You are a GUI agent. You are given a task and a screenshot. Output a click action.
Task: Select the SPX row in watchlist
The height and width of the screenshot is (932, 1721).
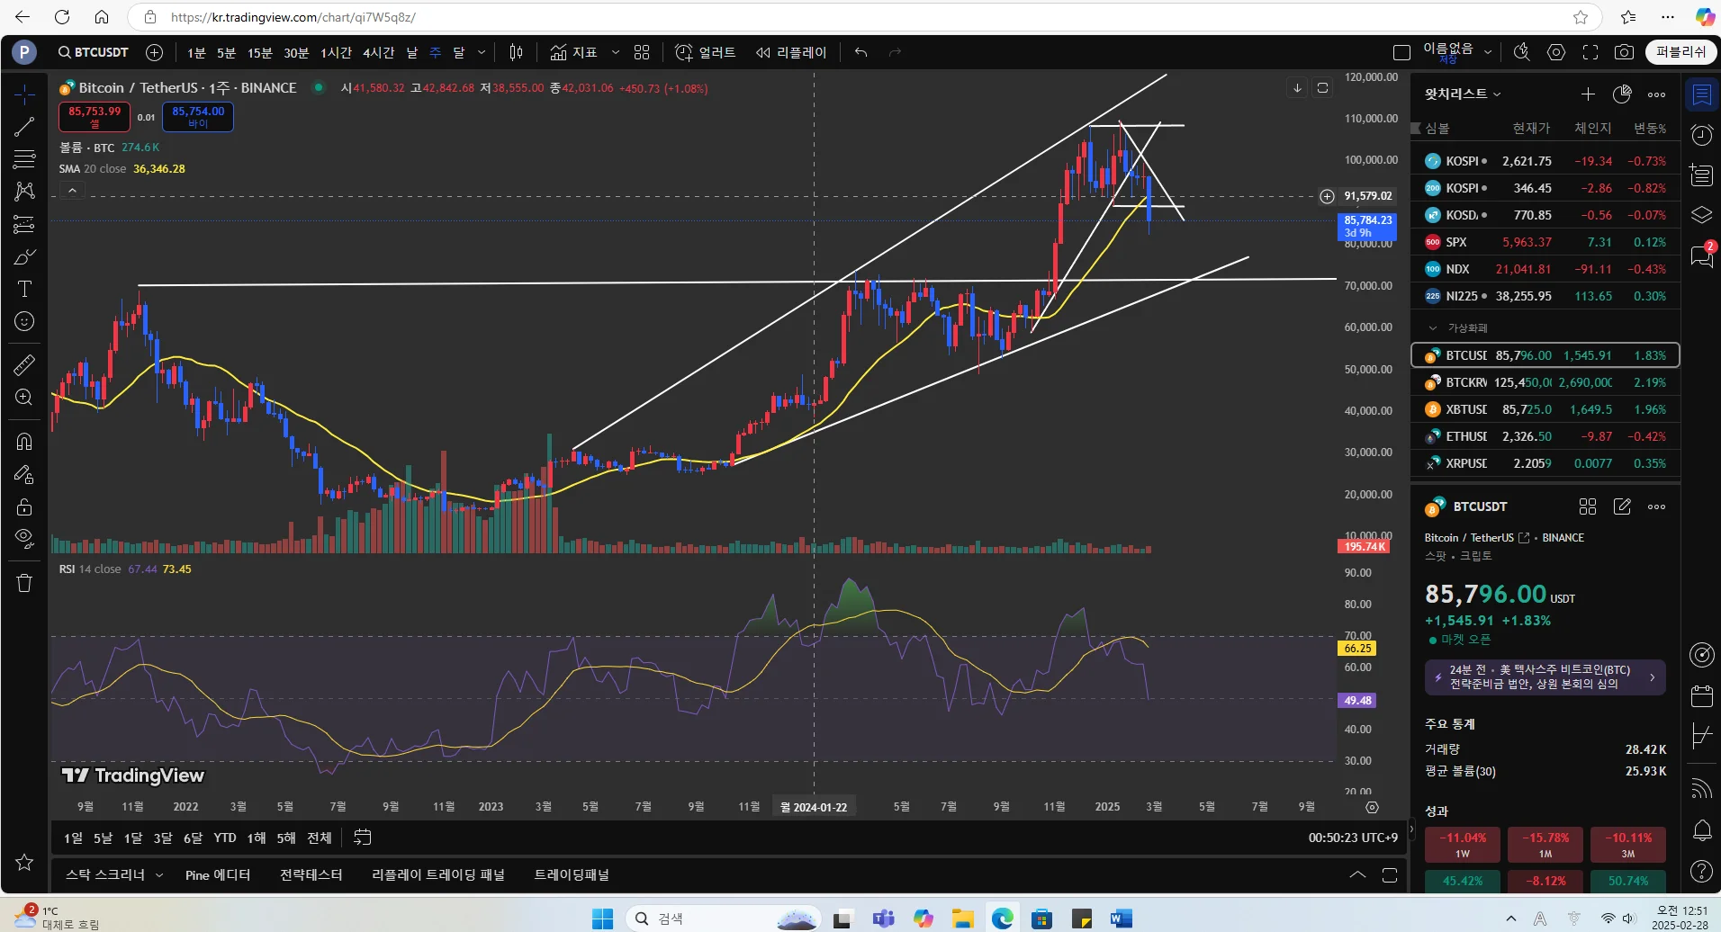(1545, 242)
